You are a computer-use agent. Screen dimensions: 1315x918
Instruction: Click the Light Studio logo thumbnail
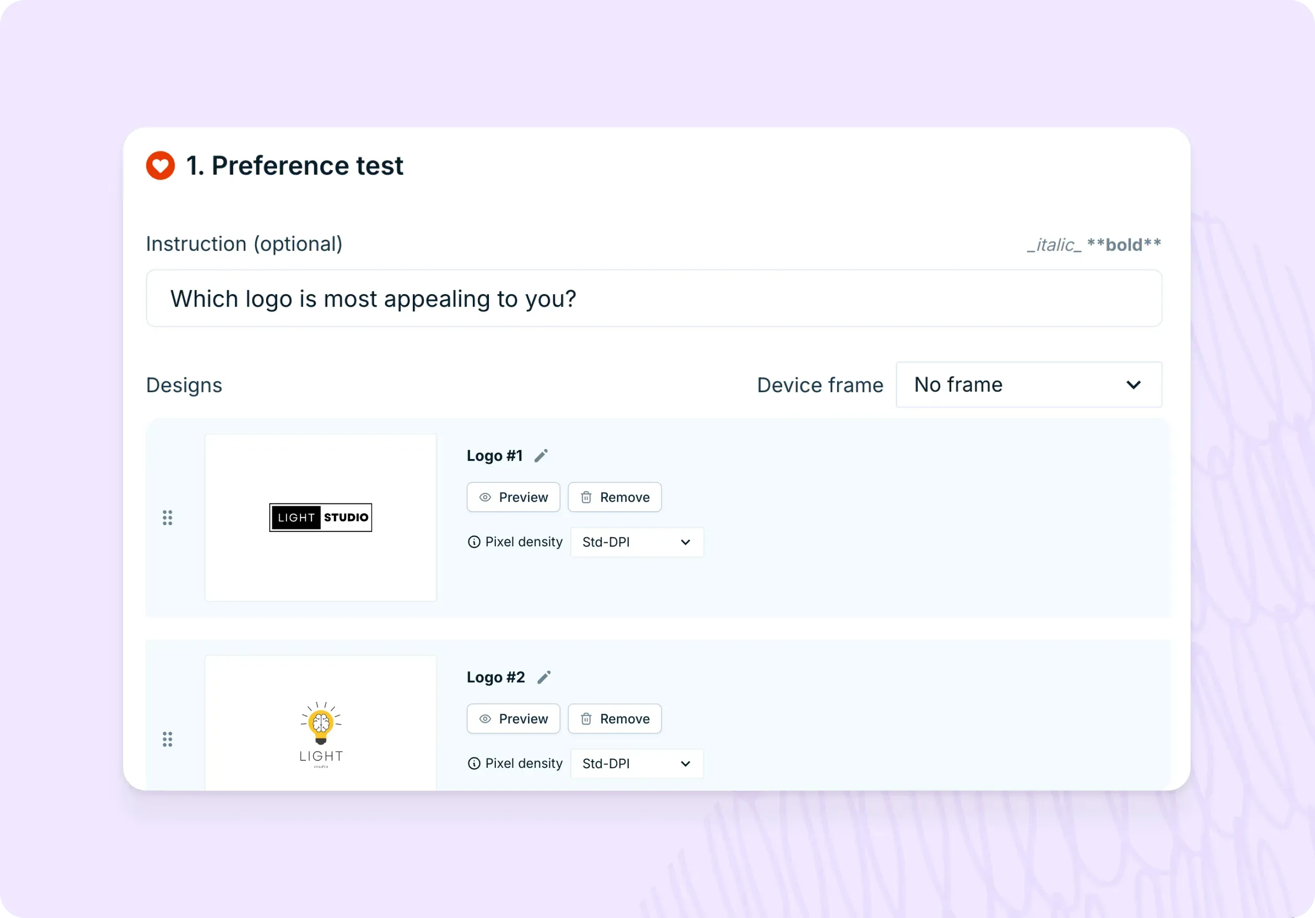point(321,517)
